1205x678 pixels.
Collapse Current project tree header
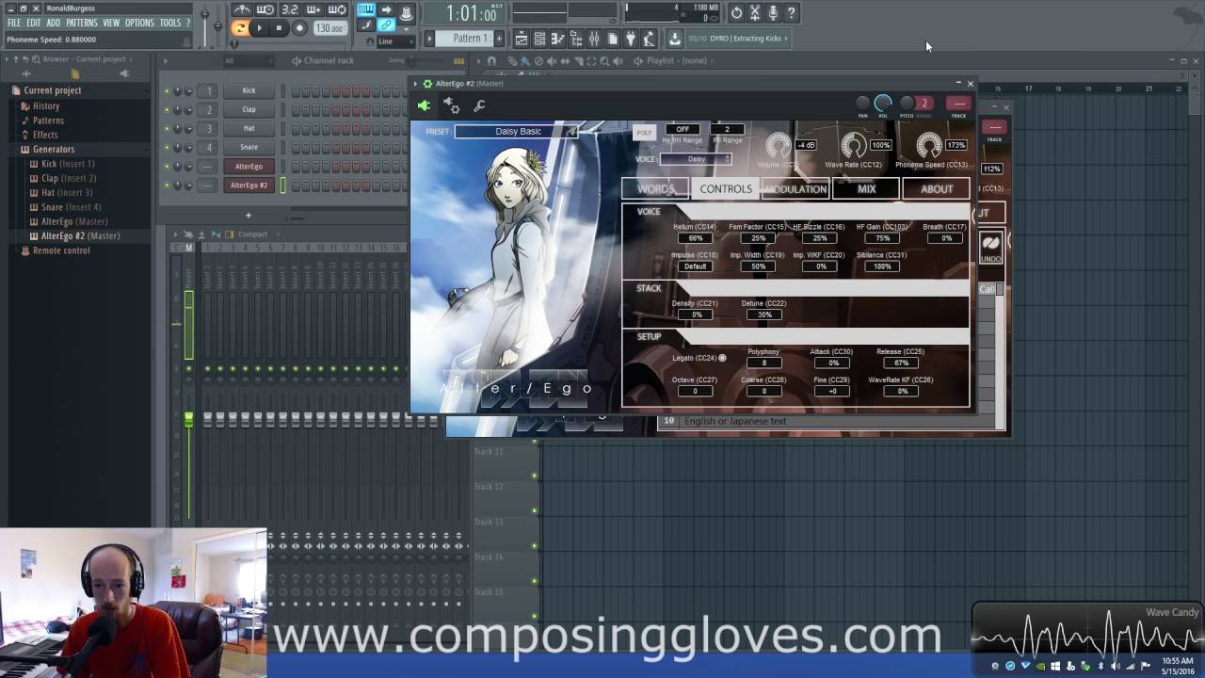[52, 90]
